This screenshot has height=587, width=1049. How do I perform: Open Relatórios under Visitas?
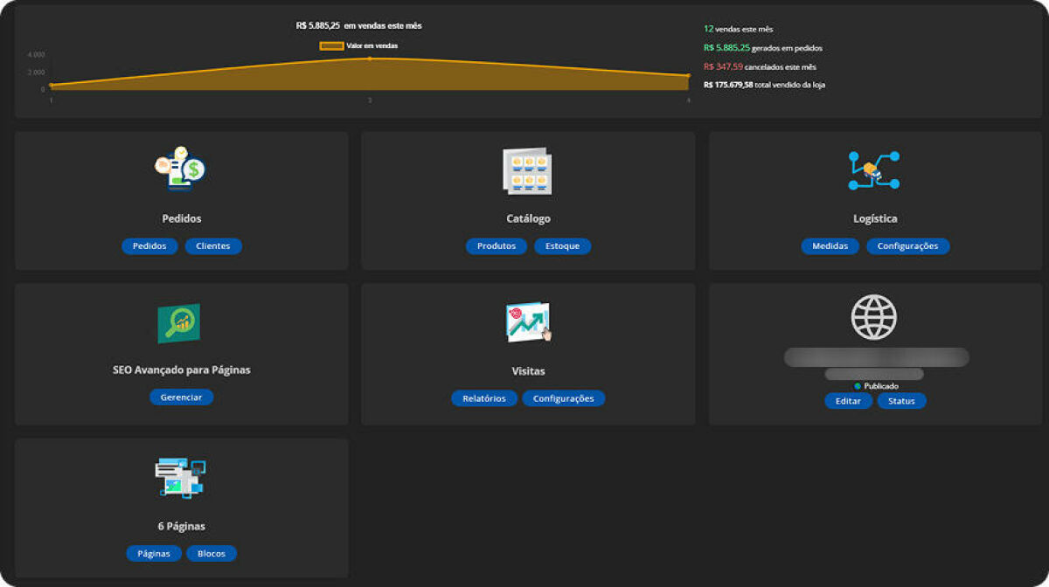(483, 397)
